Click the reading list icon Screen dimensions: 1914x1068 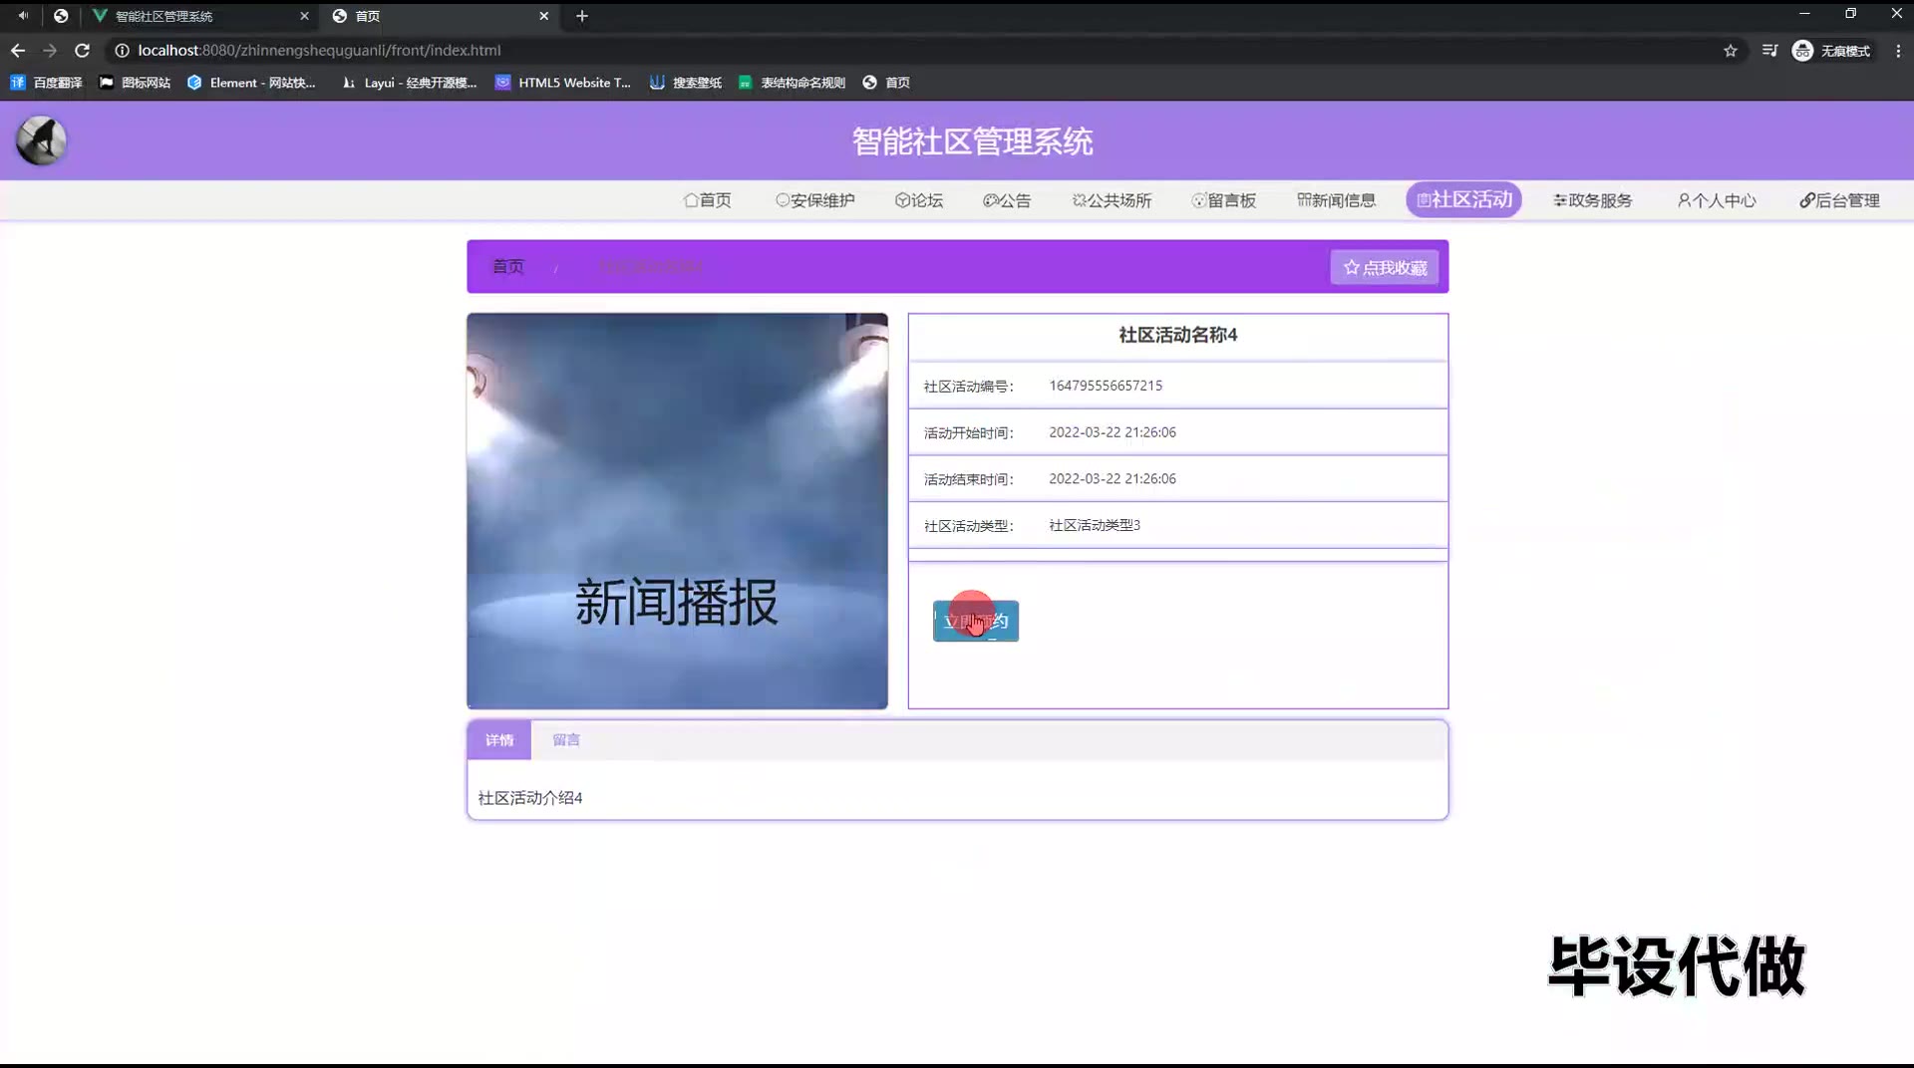point(1769,51)
